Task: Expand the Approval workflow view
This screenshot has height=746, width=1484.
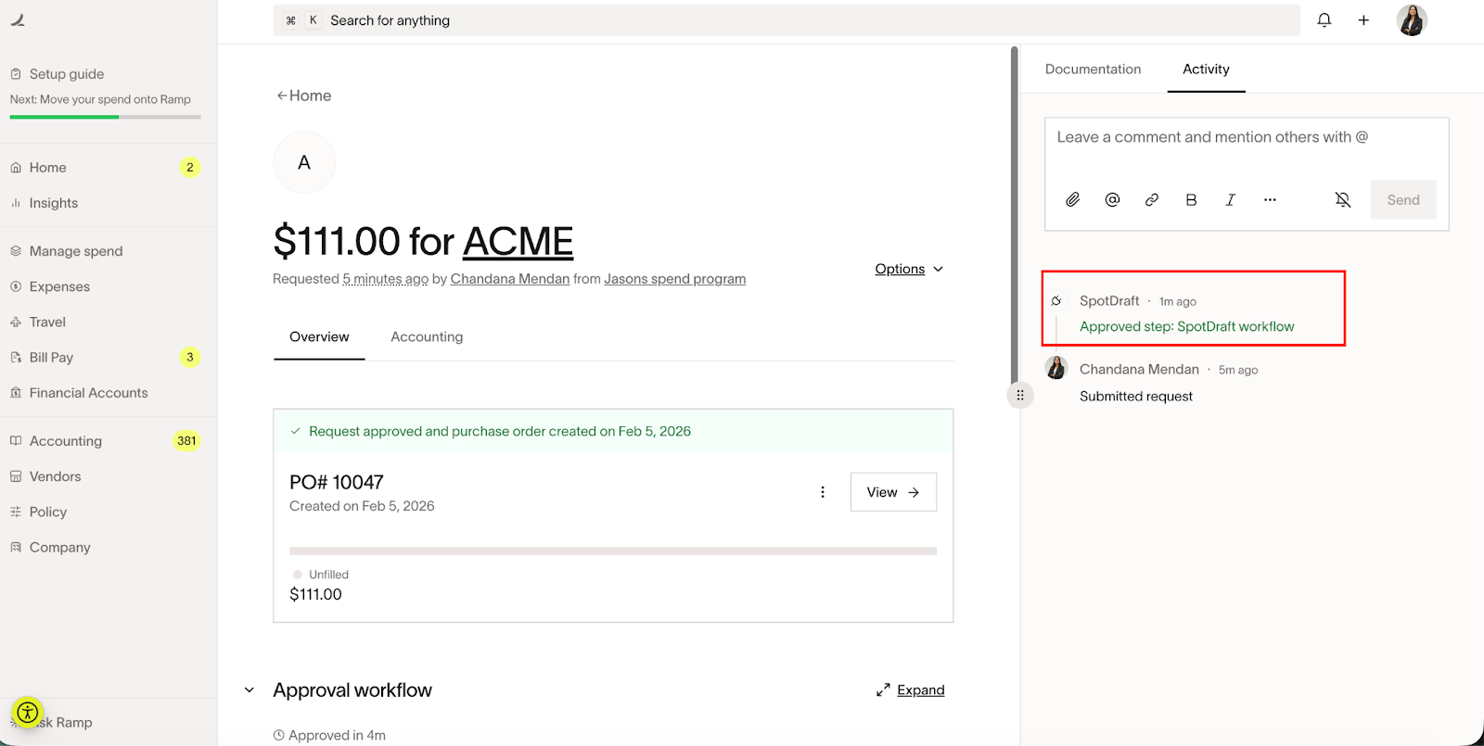Action: click(911, 690)
